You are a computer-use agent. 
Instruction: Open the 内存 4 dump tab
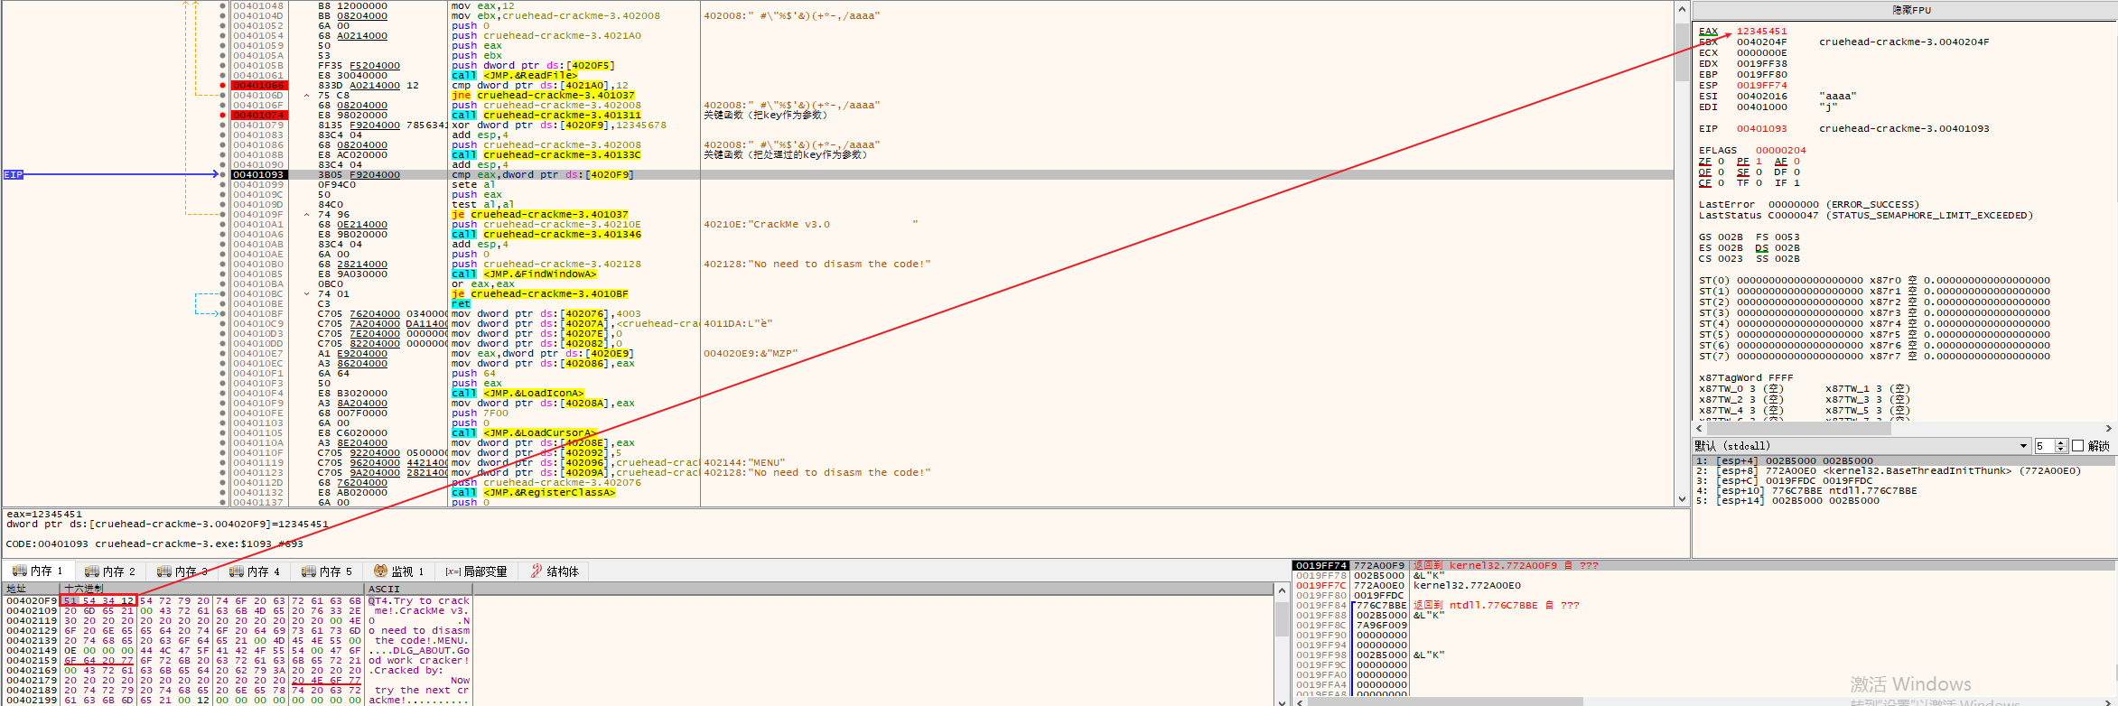point(255,571)
